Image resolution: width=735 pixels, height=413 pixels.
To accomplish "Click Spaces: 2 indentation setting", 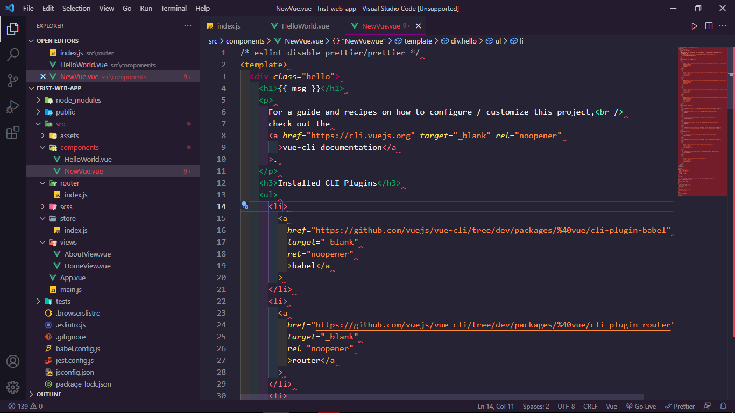I will (536, 407).
